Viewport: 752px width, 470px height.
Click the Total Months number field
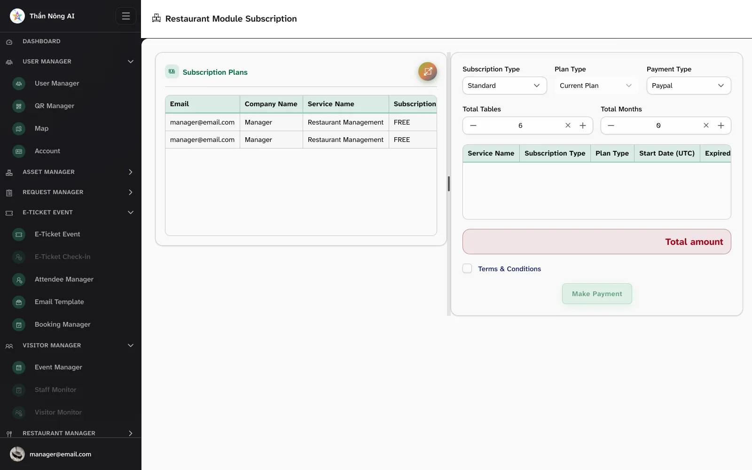[658, 125]
